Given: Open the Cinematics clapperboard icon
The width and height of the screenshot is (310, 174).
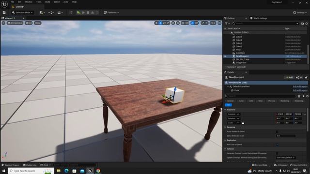Looking at the screenshot, I should coord(60,13).
